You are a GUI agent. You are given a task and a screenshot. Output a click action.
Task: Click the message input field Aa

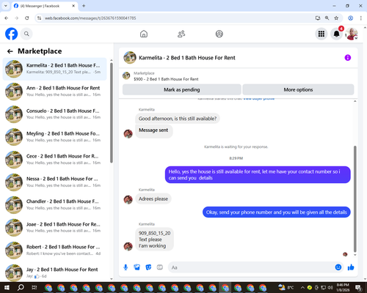coord(251,267)
